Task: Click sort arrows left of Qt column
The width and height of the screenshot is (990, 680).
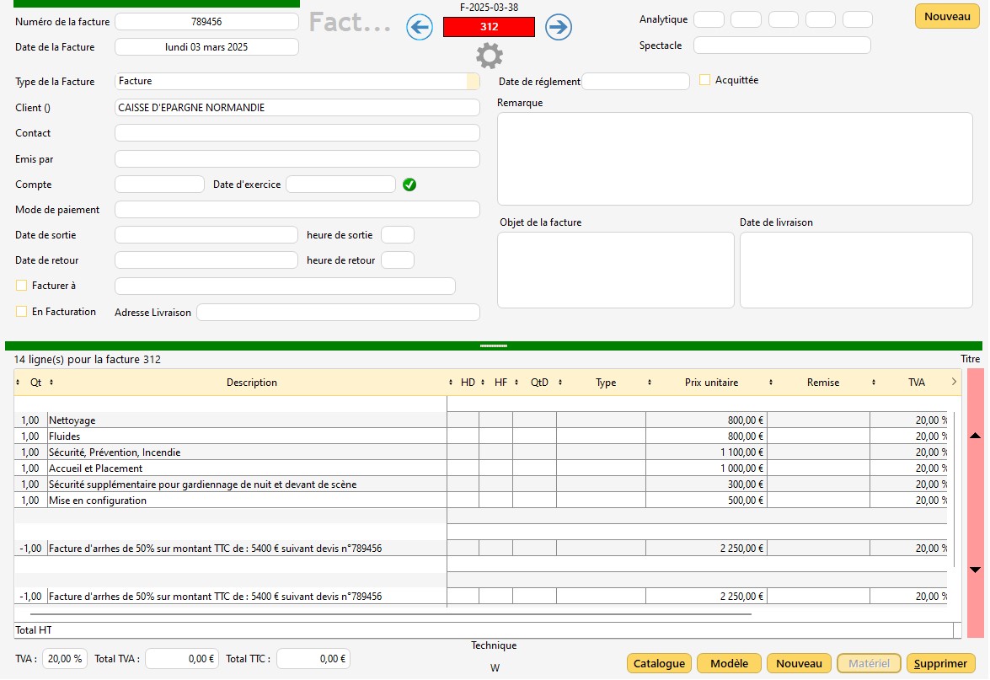Action: [19, 383]
